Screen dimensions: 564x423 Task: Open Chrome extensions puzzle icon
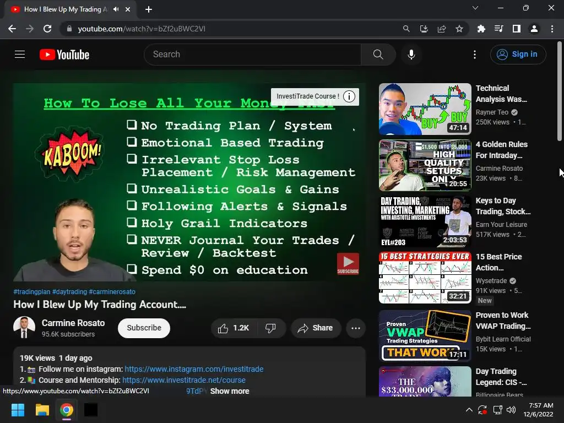tap(481, 29)
